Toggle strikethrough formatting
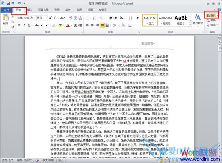This screenshot has height=163, width=222. coord(37,26)
